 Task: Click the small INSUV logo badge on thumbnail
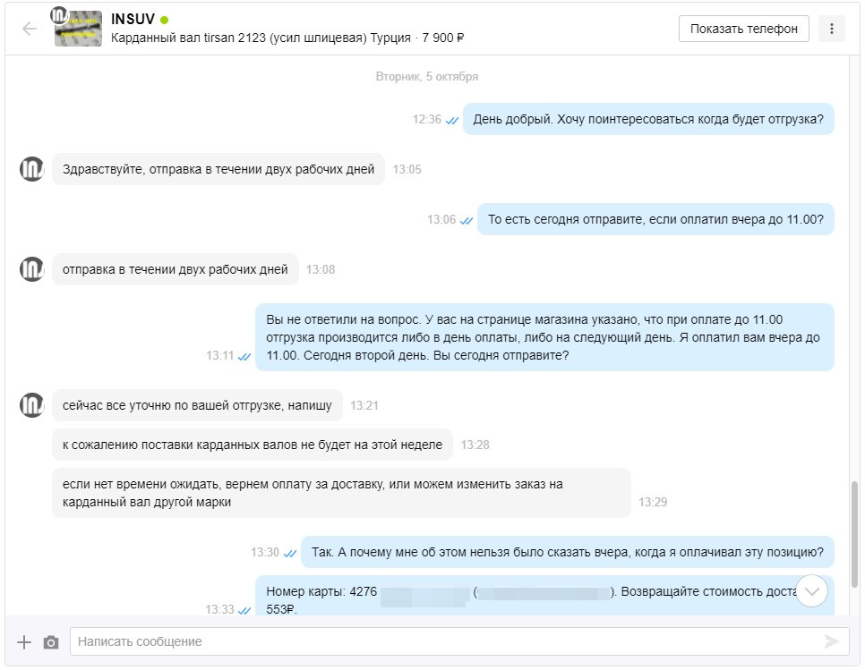[59, 14]
